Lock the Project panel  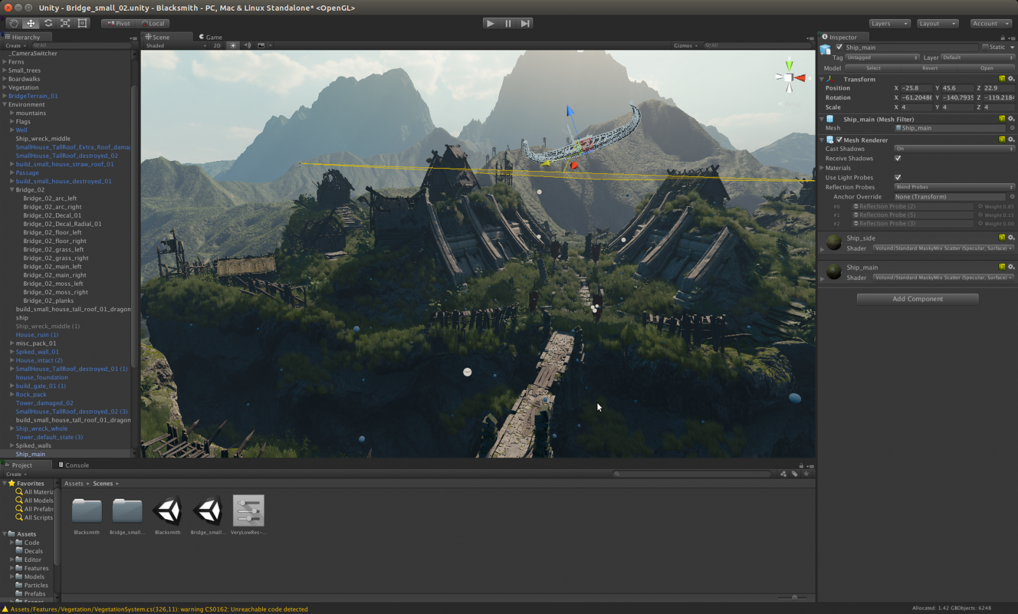(801, 466)
